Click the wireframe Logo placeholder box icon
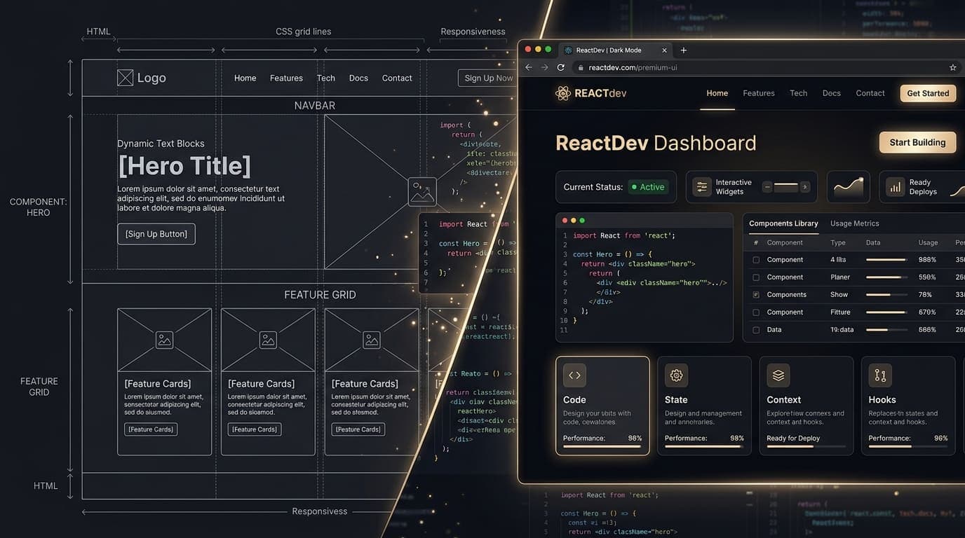965x538 pixels. tap(125, 78)
